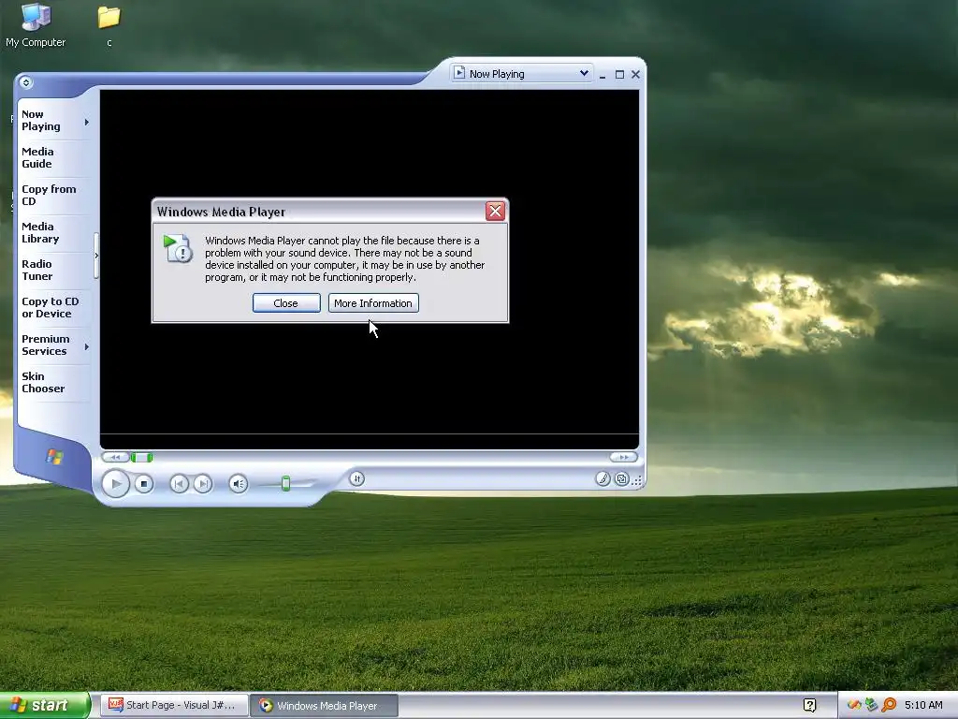Click the volume slider thumb
Viewport: 958px width, 719px height.
(285, 484)
